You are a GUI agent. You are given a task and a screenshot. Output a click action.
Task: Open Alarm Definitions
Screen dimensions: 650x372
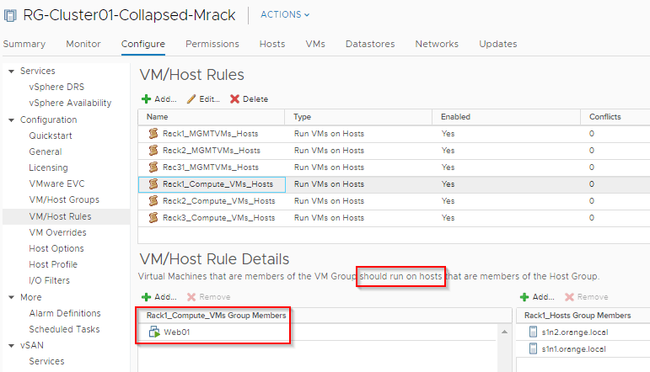coord(65,313)
